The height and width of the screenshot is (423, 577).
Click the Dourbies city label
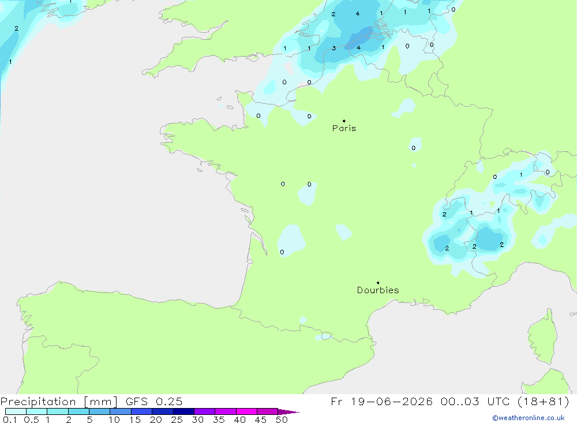click(378, 290)
